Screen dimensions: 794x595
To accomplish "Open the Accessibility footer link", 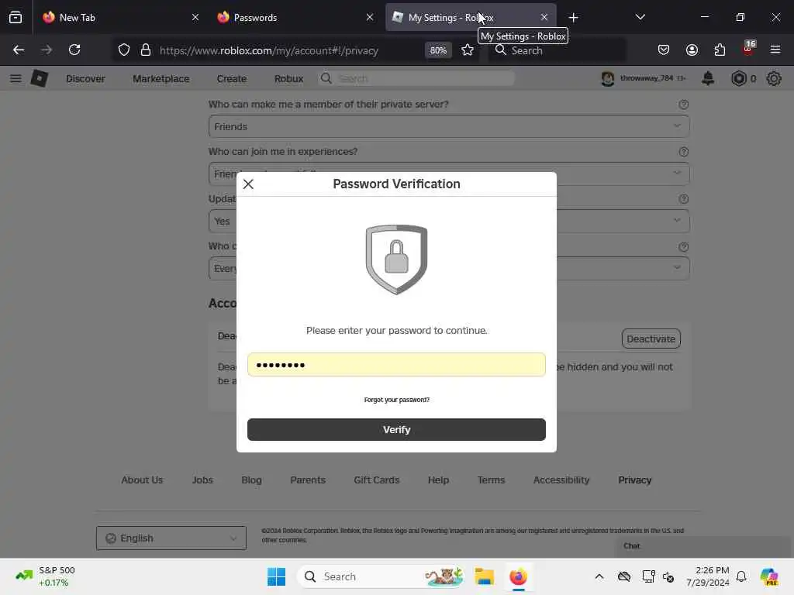I will pyautogui.click(x=561, y=480).
